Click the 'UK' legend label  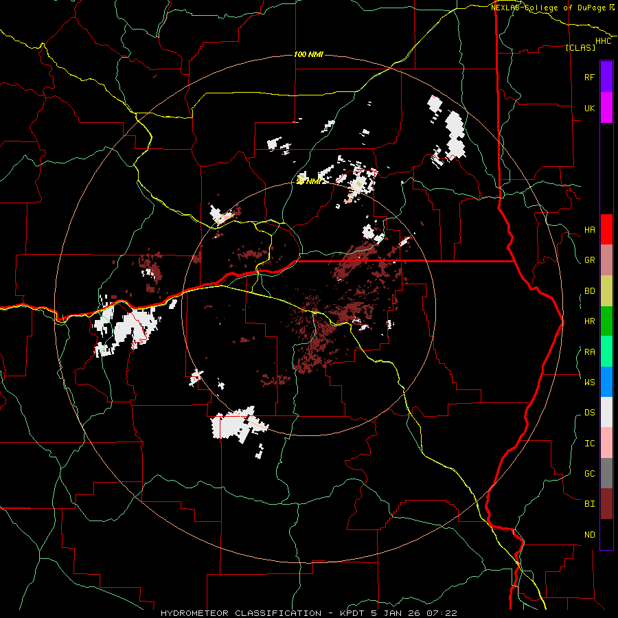pos(589,108)
